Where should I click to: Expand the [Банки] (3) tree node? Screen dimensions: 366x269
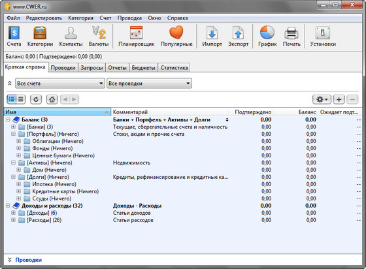(x=13, y=127)
